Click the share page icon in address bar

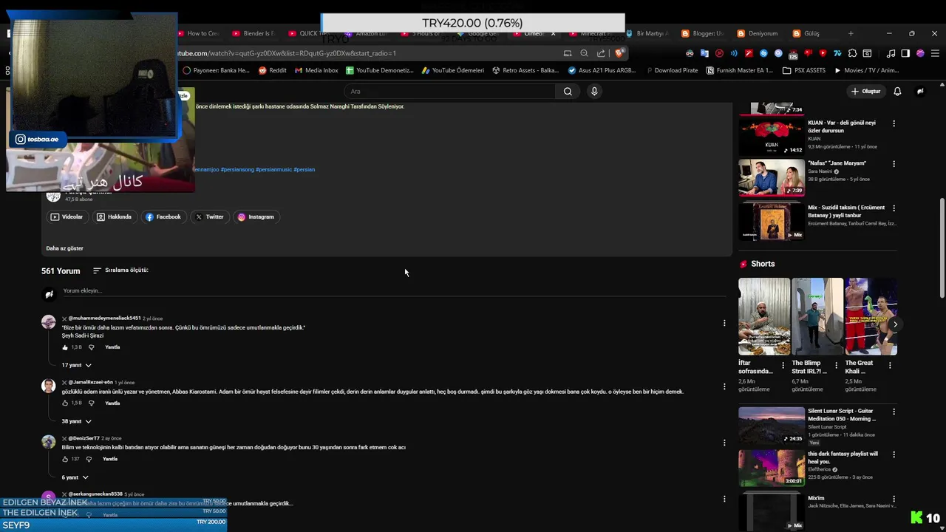(601, 53)
